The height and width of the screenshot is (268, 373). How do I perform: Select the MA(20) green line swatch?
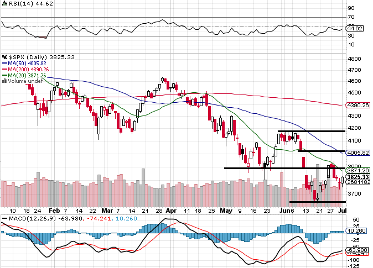5,75
